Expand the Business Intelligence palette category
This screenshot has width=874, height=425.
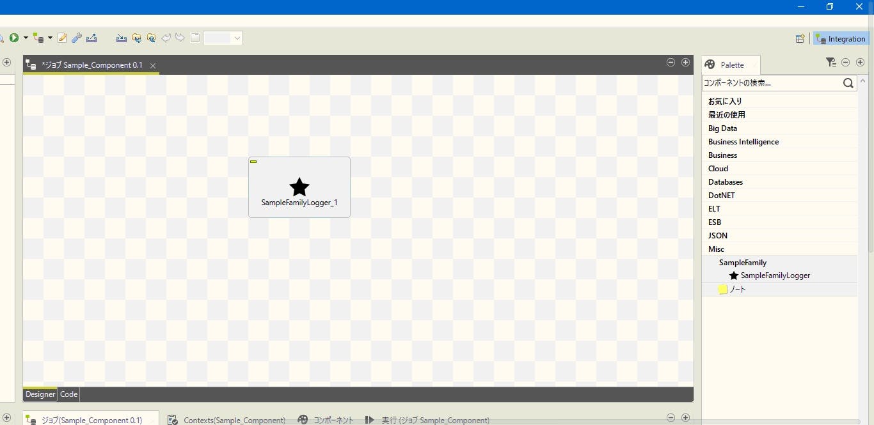[779, 141]
